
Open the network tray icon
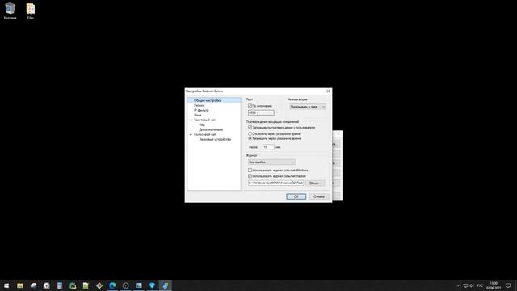pos(465,285)
